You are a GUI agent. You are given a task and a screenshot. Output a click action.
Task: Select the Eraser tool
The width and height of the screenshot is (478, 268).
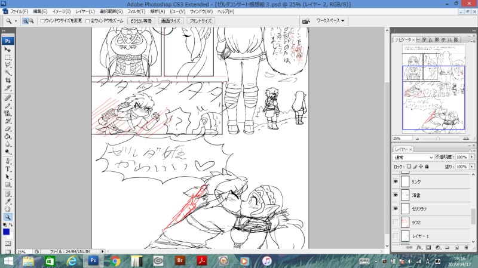[8, 128]
